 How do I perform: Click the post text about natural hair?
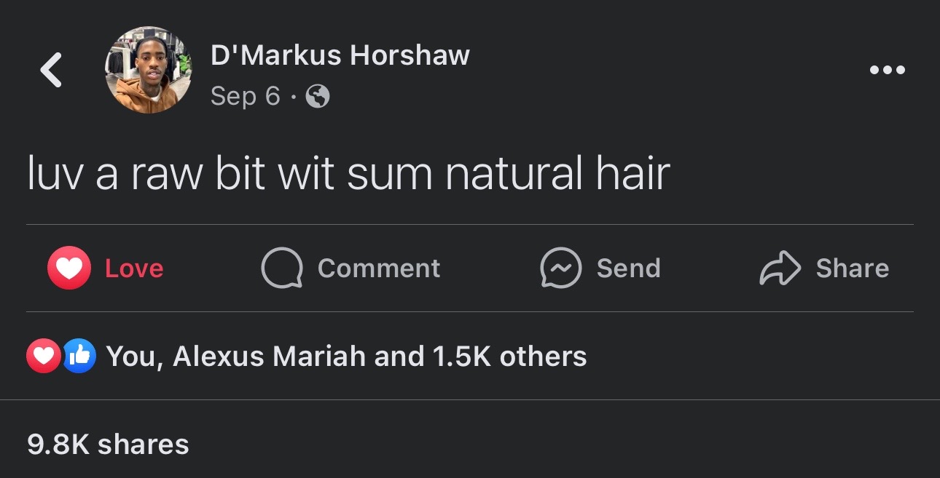pyautogui.click(x=348, y=175)
